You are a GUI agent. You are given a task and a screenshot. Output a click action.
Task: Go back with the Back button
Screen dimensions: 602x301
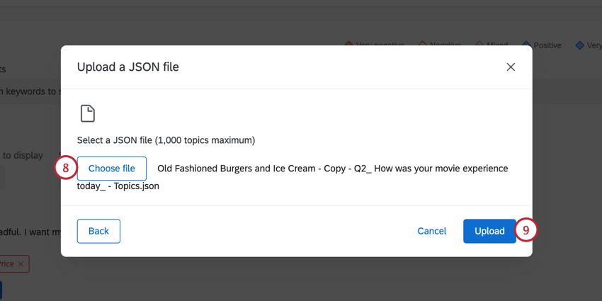pos(98,231)
